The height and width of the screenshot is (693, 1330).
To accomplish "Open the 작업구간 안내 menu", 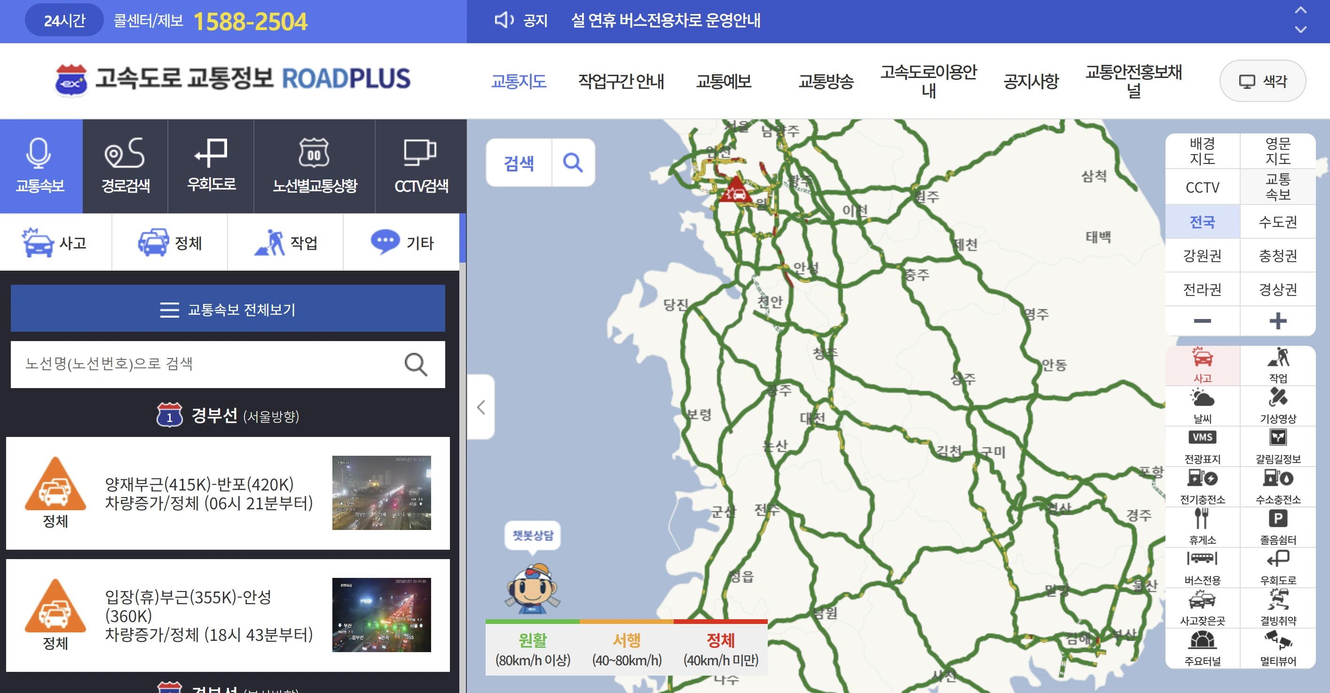I will tap(621, 81).
